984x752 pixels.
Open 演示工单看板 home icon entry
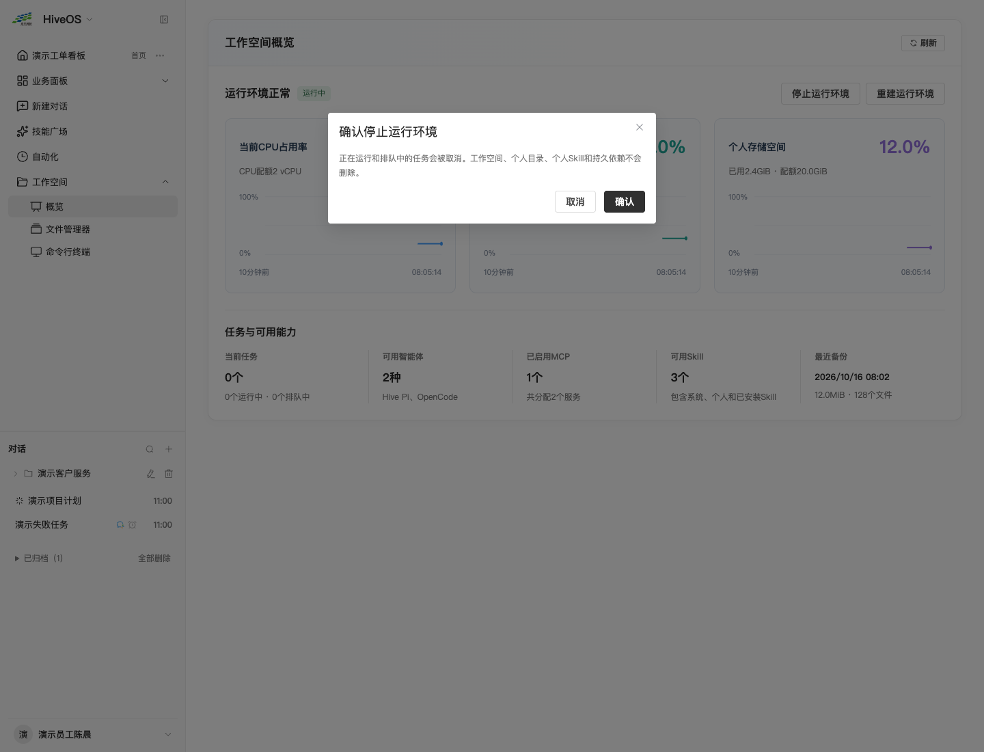(23, 55)
